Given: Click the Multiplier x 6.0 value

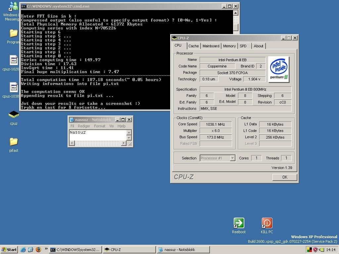Looking at the screenshot, I should pyautogui.click(x=216, y=131).
